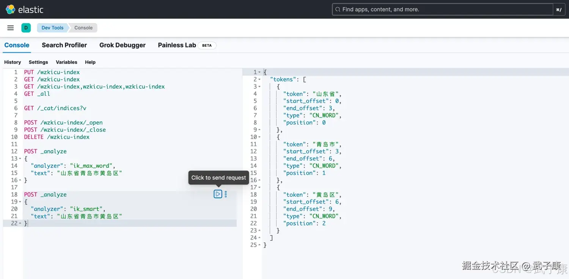The width and height of the screenshot is (569, 279).
Task: Fold response object at line 17
Action: coord(259,188)
